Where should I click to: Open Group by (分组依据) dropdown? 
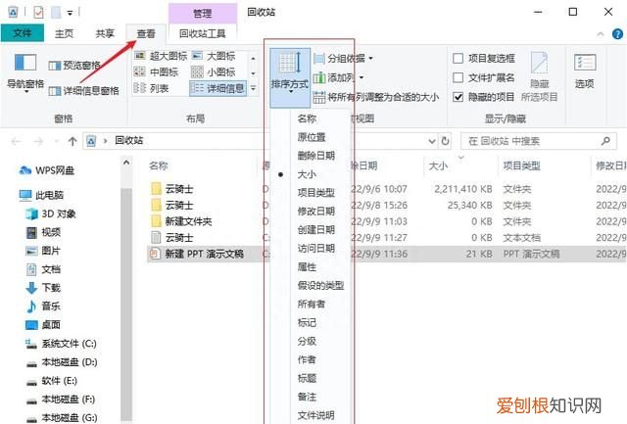coord(344,59)
